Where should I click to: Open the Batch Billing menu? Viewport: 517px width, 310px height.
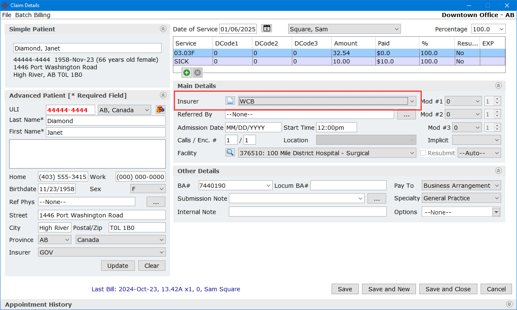tap(33, 15)
